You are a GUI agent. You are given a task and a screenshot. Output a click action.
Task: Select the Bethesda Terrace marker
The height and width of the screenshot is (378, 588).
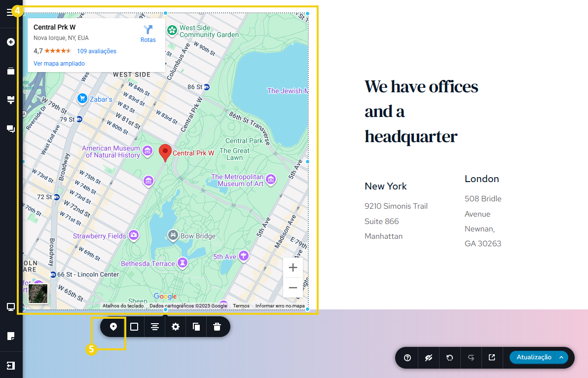pyautogui.click(x=182, y=263)
